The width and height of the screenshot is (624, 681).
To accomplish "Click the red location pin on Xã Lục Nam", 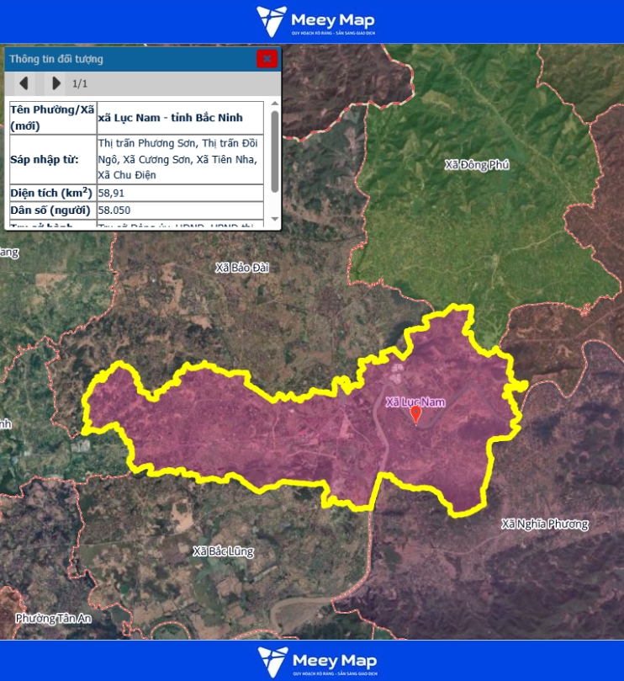I will [x=415, y=416].
